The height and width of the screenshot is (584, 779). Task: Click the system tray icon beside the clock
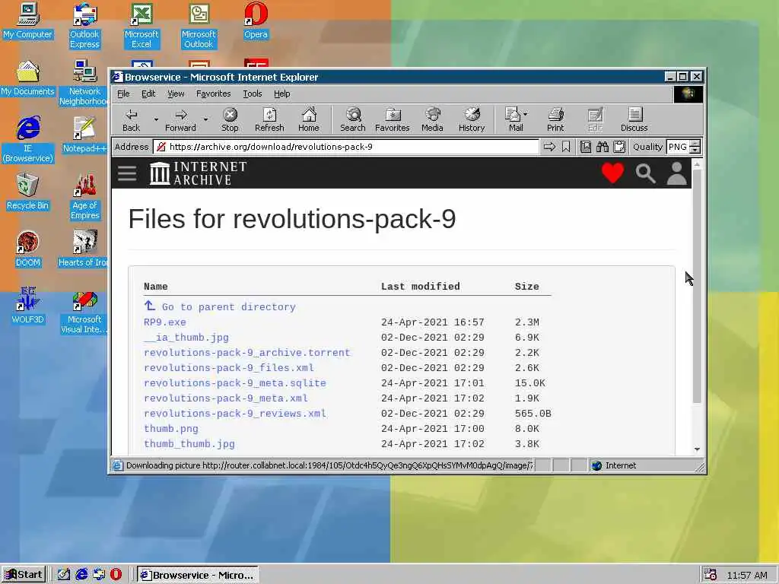(x=710, y=575)
